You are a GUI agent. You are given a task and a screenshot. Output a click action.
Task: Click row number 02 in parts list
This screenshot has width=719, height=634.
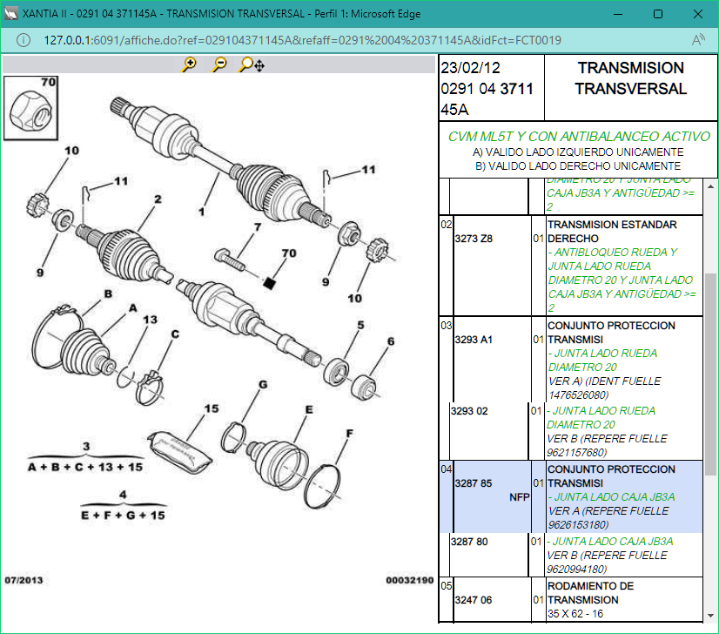[x=447, y=225]
